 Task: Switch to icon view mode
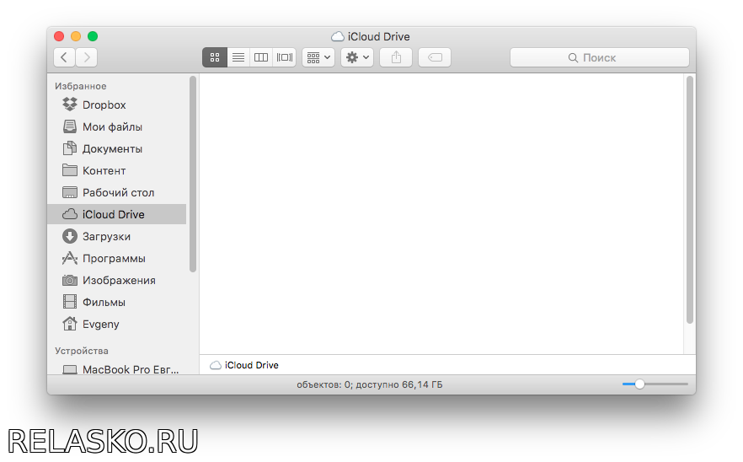click(215, 57)
